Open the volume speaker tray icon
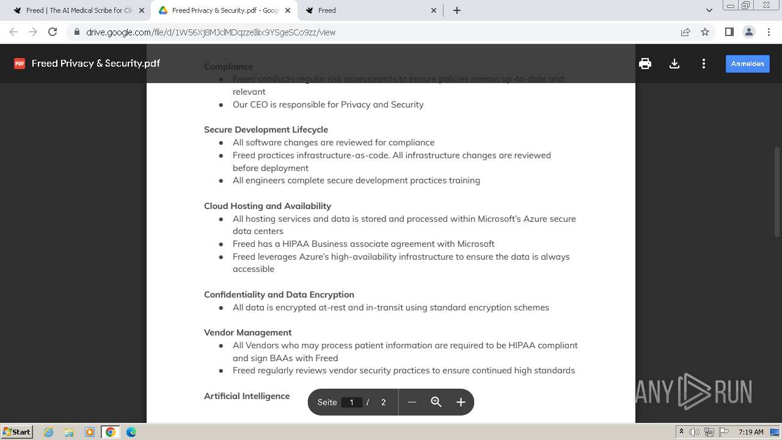 point(695,432)
